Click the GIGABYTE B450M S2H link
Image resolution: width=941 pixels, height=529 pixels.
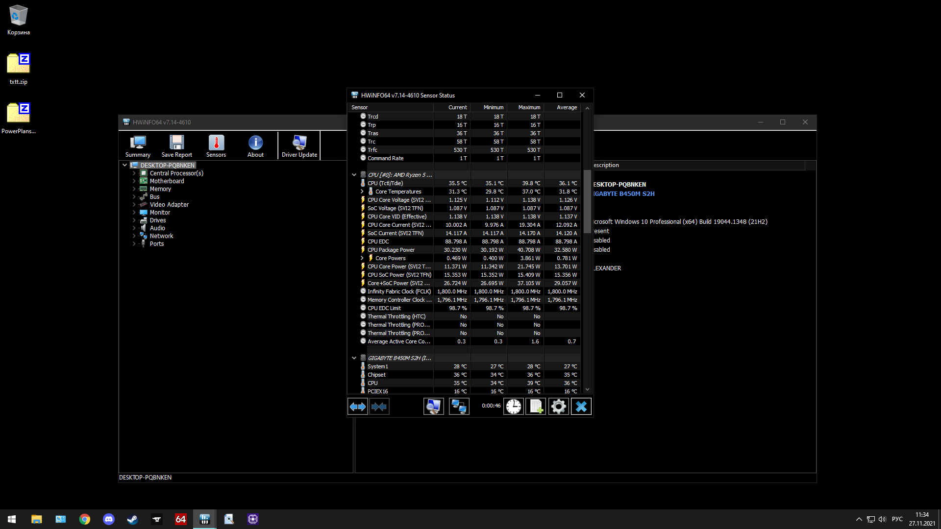(623, 194)
